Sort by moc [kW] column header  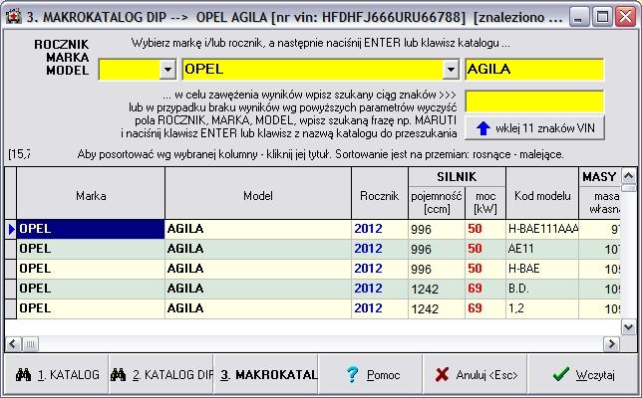(x=485, y=203)
